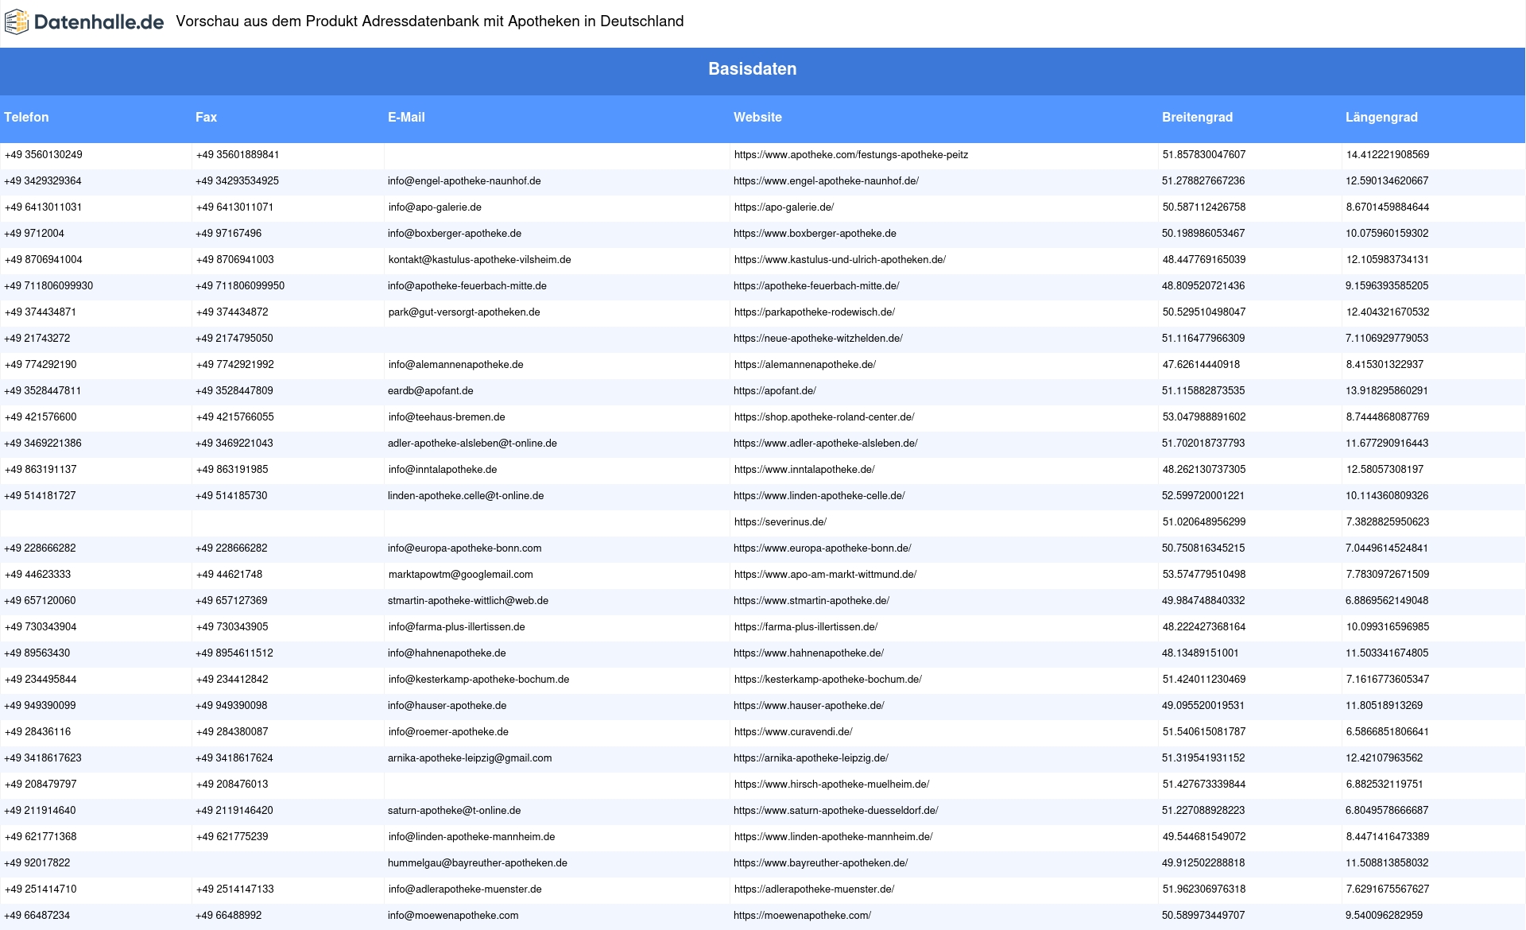Viewport: 1526px width, 930px height.
Task: Open kastulus-und-ulrich-apotheken.de website
Action: click(x=840, y=260)
